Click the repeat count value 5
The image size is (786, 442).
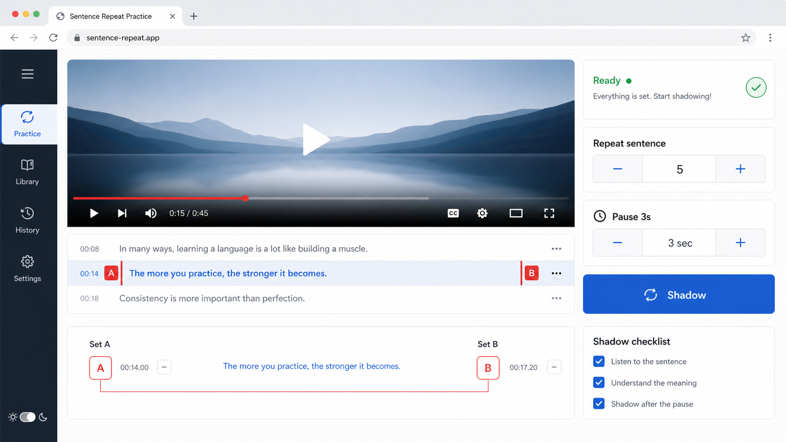click(x=679, y=169)
